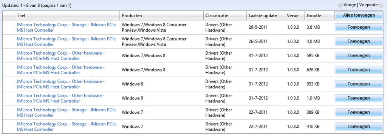Add the 3,8 MB driver with Toevoegen

click(359, 27)
